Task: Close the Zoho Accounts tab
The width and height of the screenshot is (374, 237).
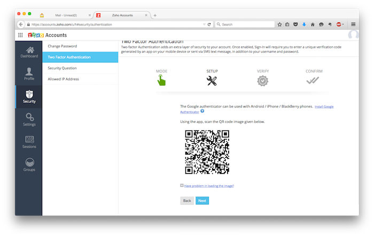Action: (146, 15)
